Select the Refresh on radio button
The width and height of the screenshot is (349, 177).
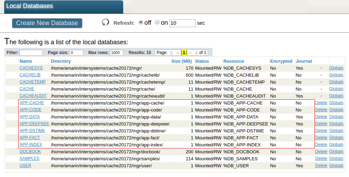click(157, 22)
